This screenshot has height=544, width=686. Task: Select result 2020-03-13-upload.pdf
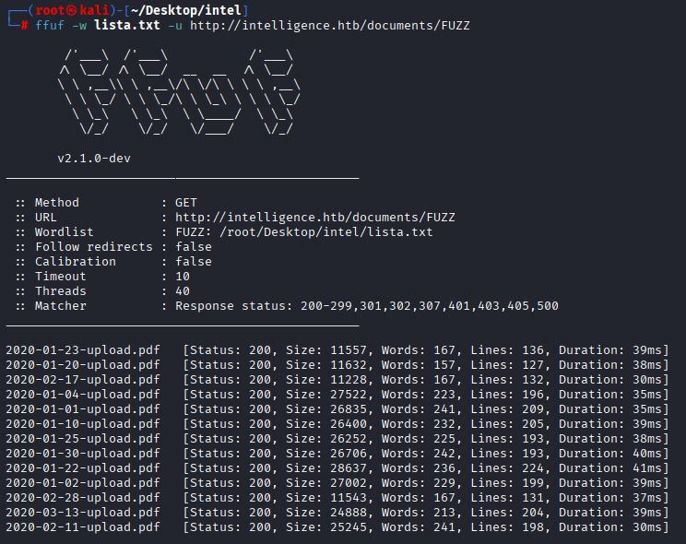tap(83, 512)
